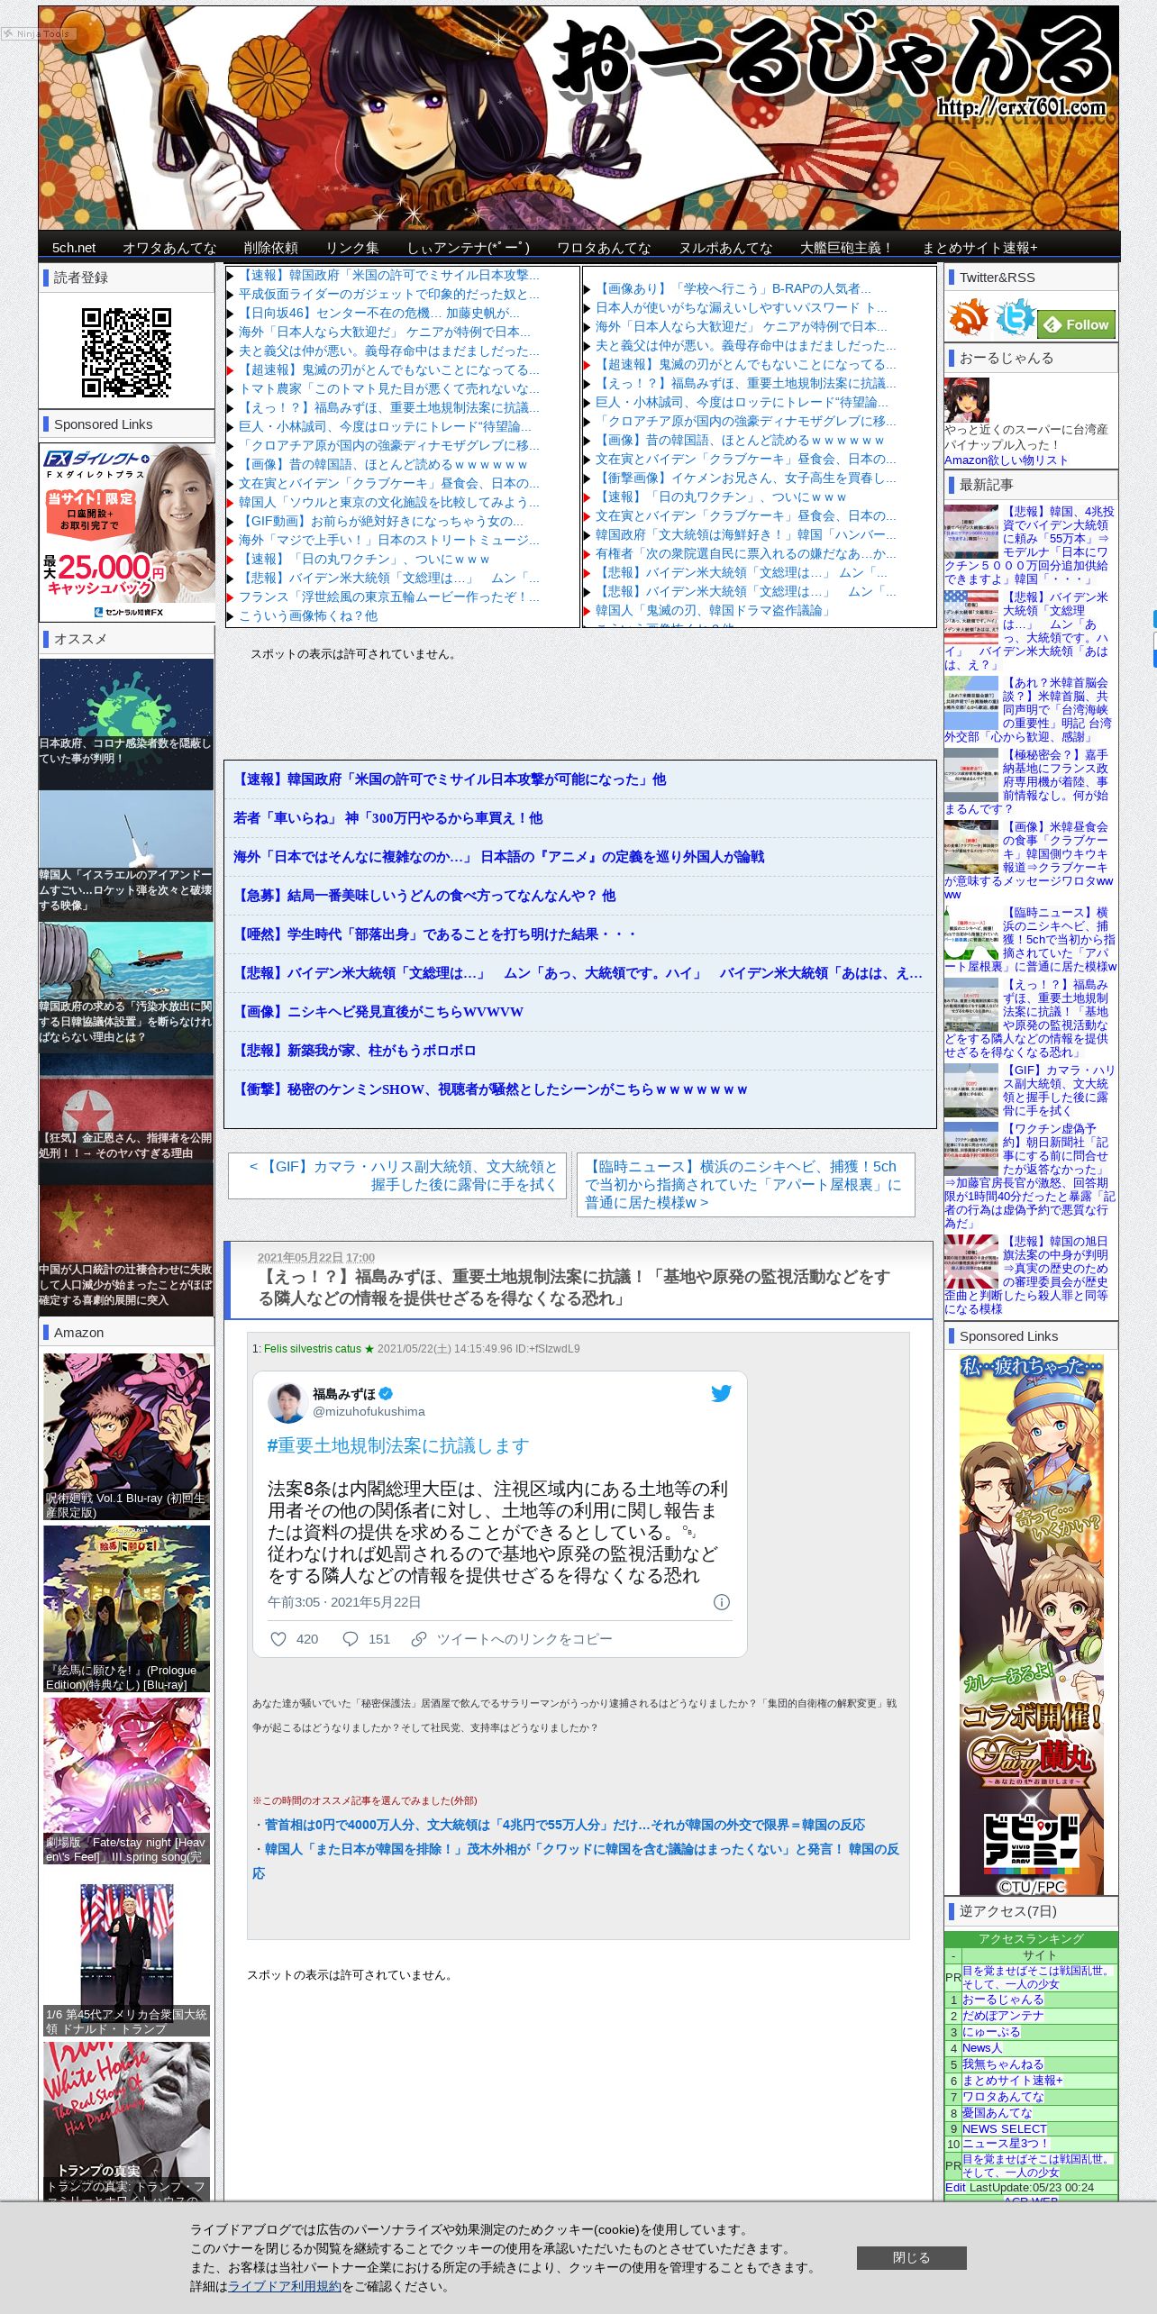The image size is (1157, 2314).
Task: Like the tweet via heart icon
Action: [278, 1638]
